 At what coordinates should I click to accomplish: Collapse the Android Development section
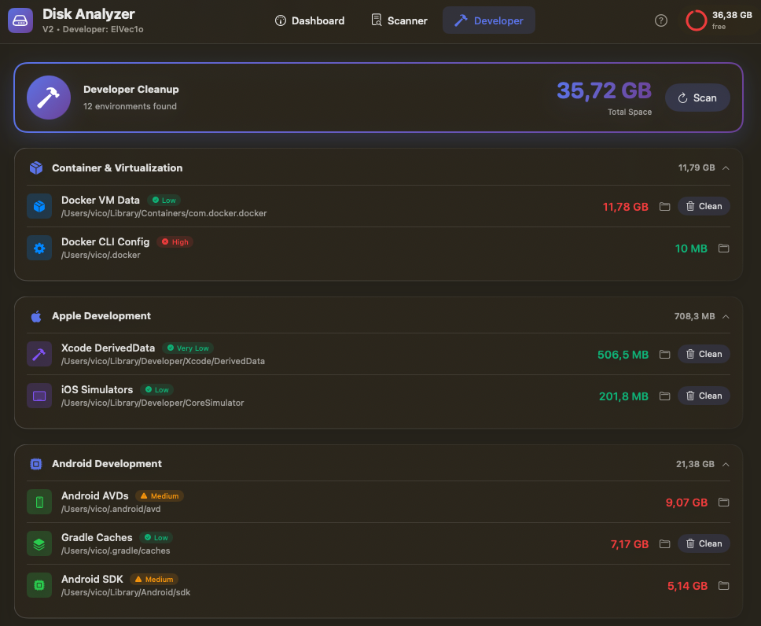tap(726, 464)
